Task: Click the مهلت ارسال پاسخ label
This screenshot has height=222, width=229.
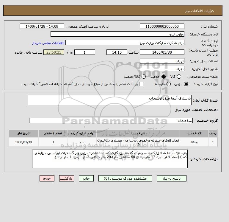Action: tap(203, 52)
